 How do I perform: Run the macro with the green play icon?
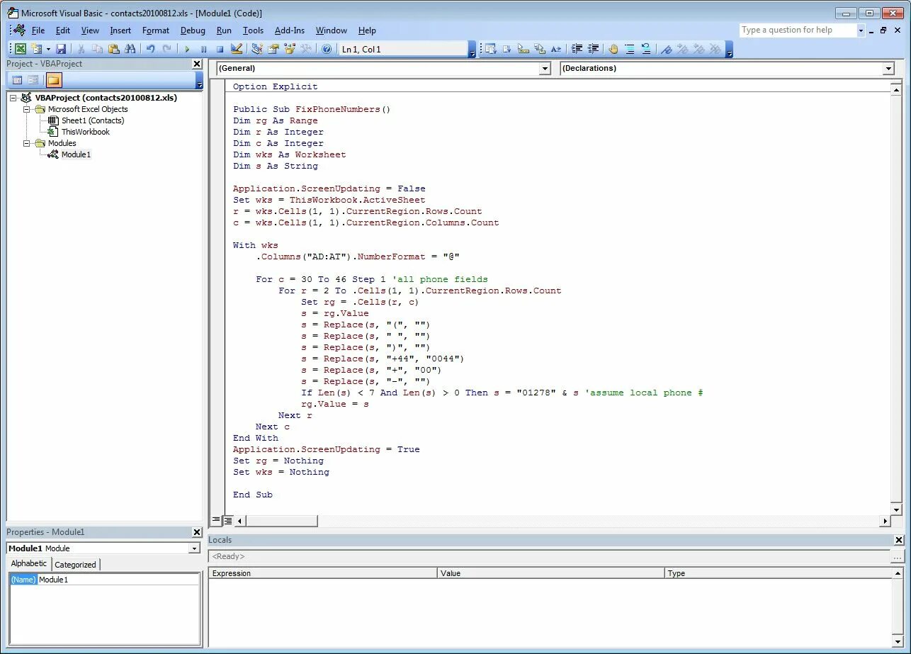tap(187, 49)
